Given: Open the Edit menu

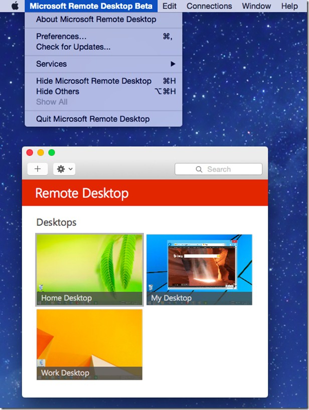Looking at the screenshot, I should coord(170,6).
